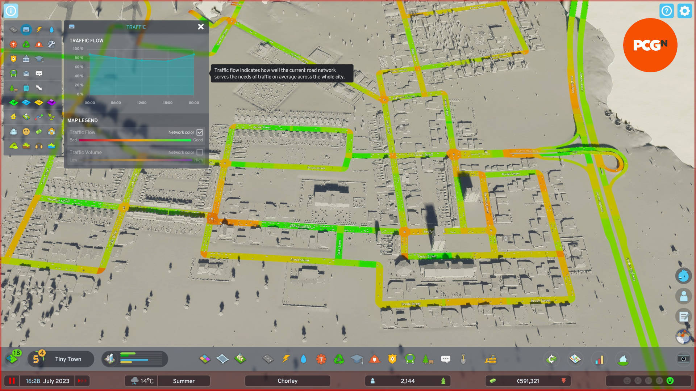The height and width of the screenshot is (391, 696).
Task: Open the wealth money info view
Action: coord(39,131)
